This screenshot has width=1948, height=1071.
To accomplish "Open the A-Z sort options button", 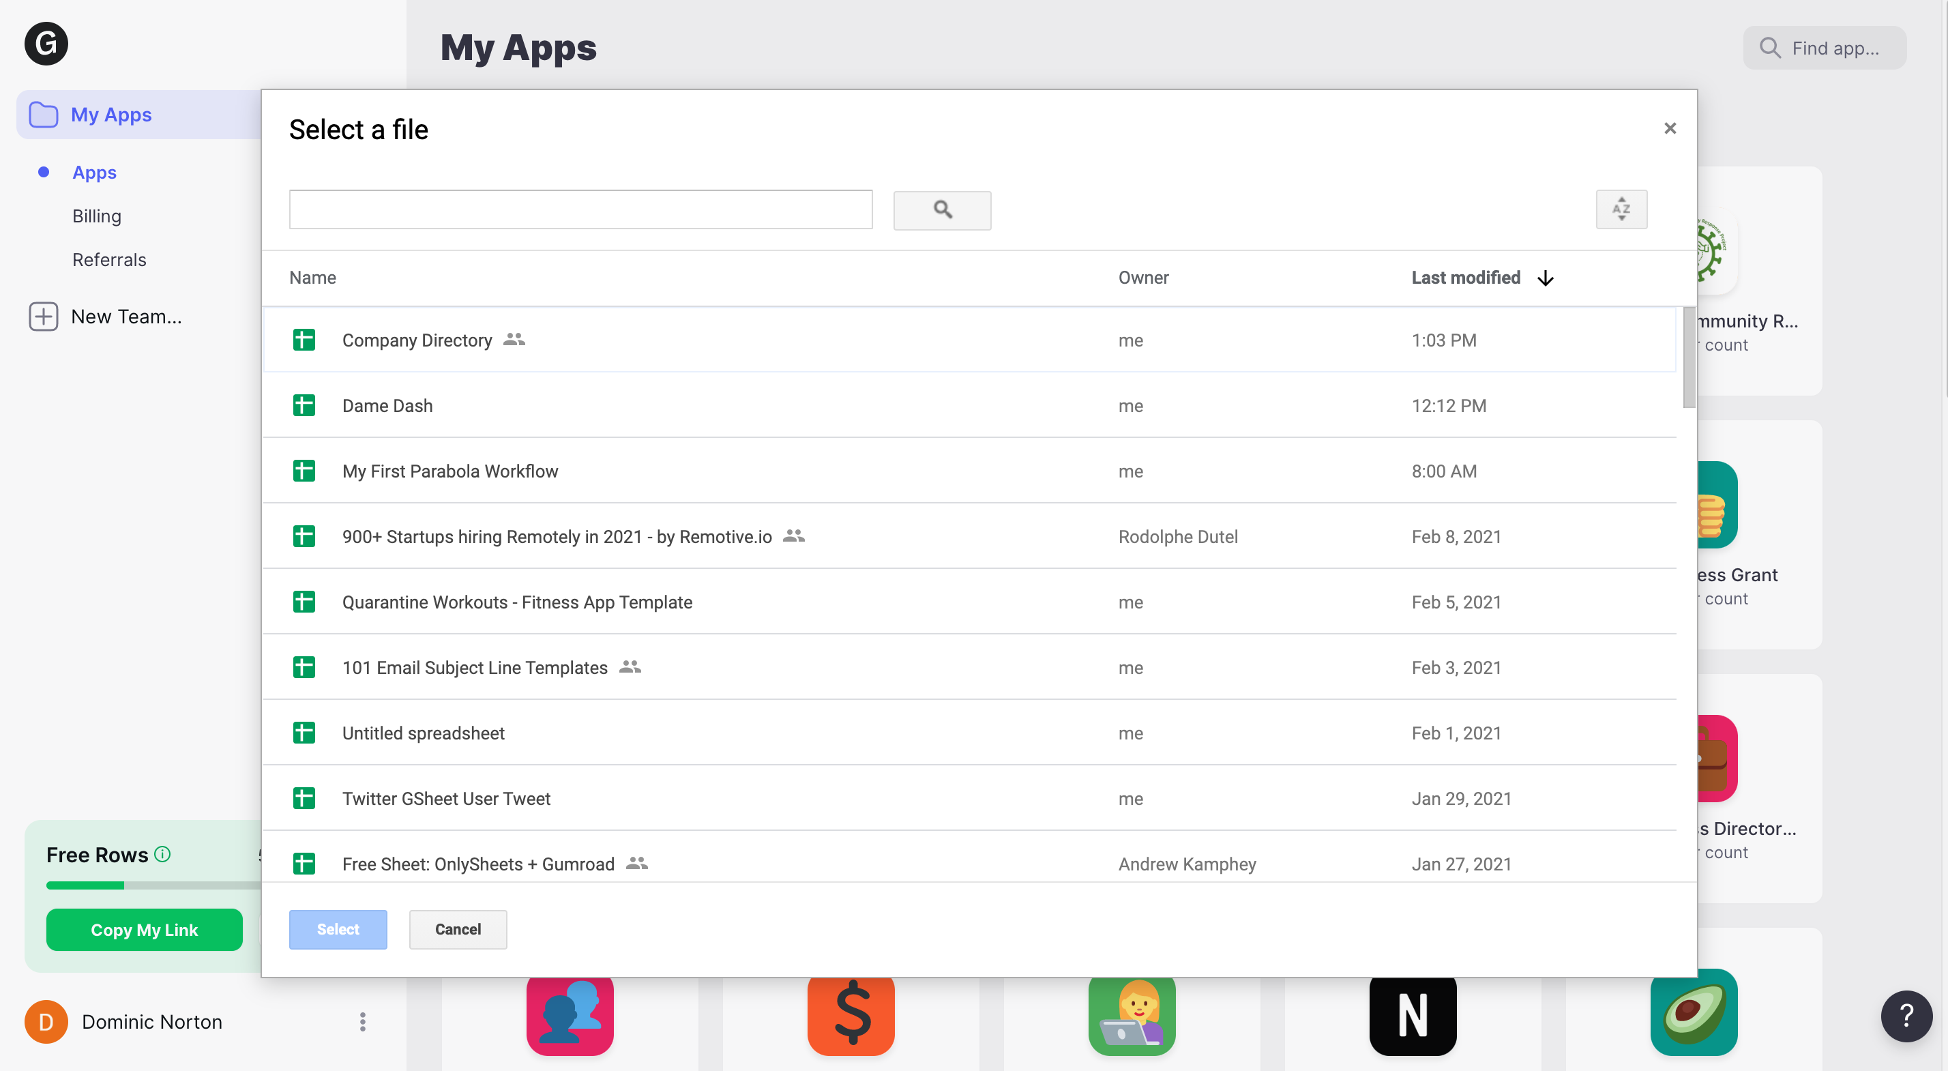I will [1621, 209].
